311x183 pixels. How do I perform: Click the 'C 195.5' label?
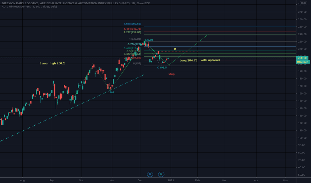coord(162,68)
